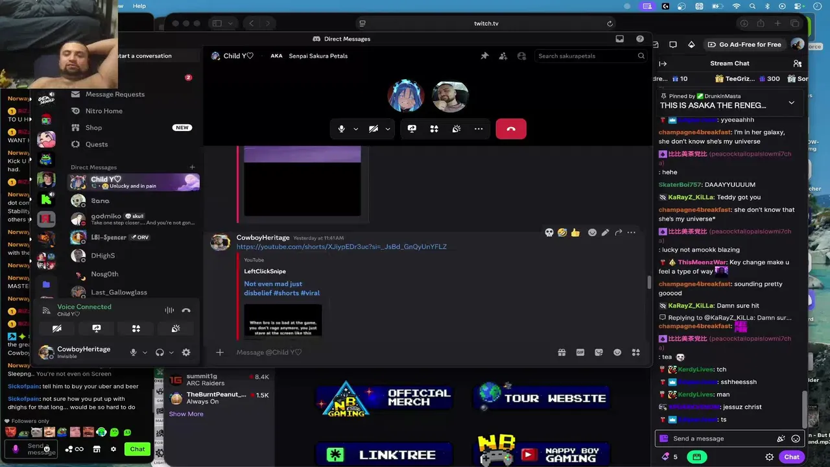React with laughing emoji on message
This screenshot has height=467, width=830.
562,232
